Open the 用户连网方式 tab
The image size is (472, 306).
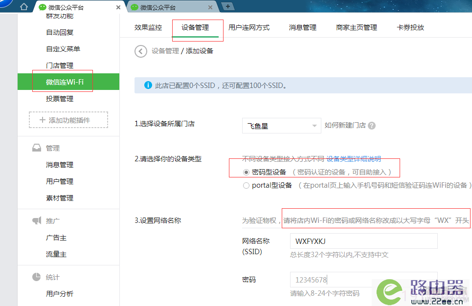click(x=249, y=27)
